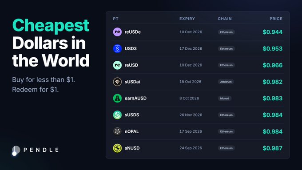Click the sNUSD yellow token icon
This screenshot has height=170, width=302.
point(117,148)
